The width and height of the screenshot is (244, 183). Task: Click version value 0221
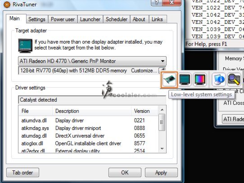pos(140,121)
